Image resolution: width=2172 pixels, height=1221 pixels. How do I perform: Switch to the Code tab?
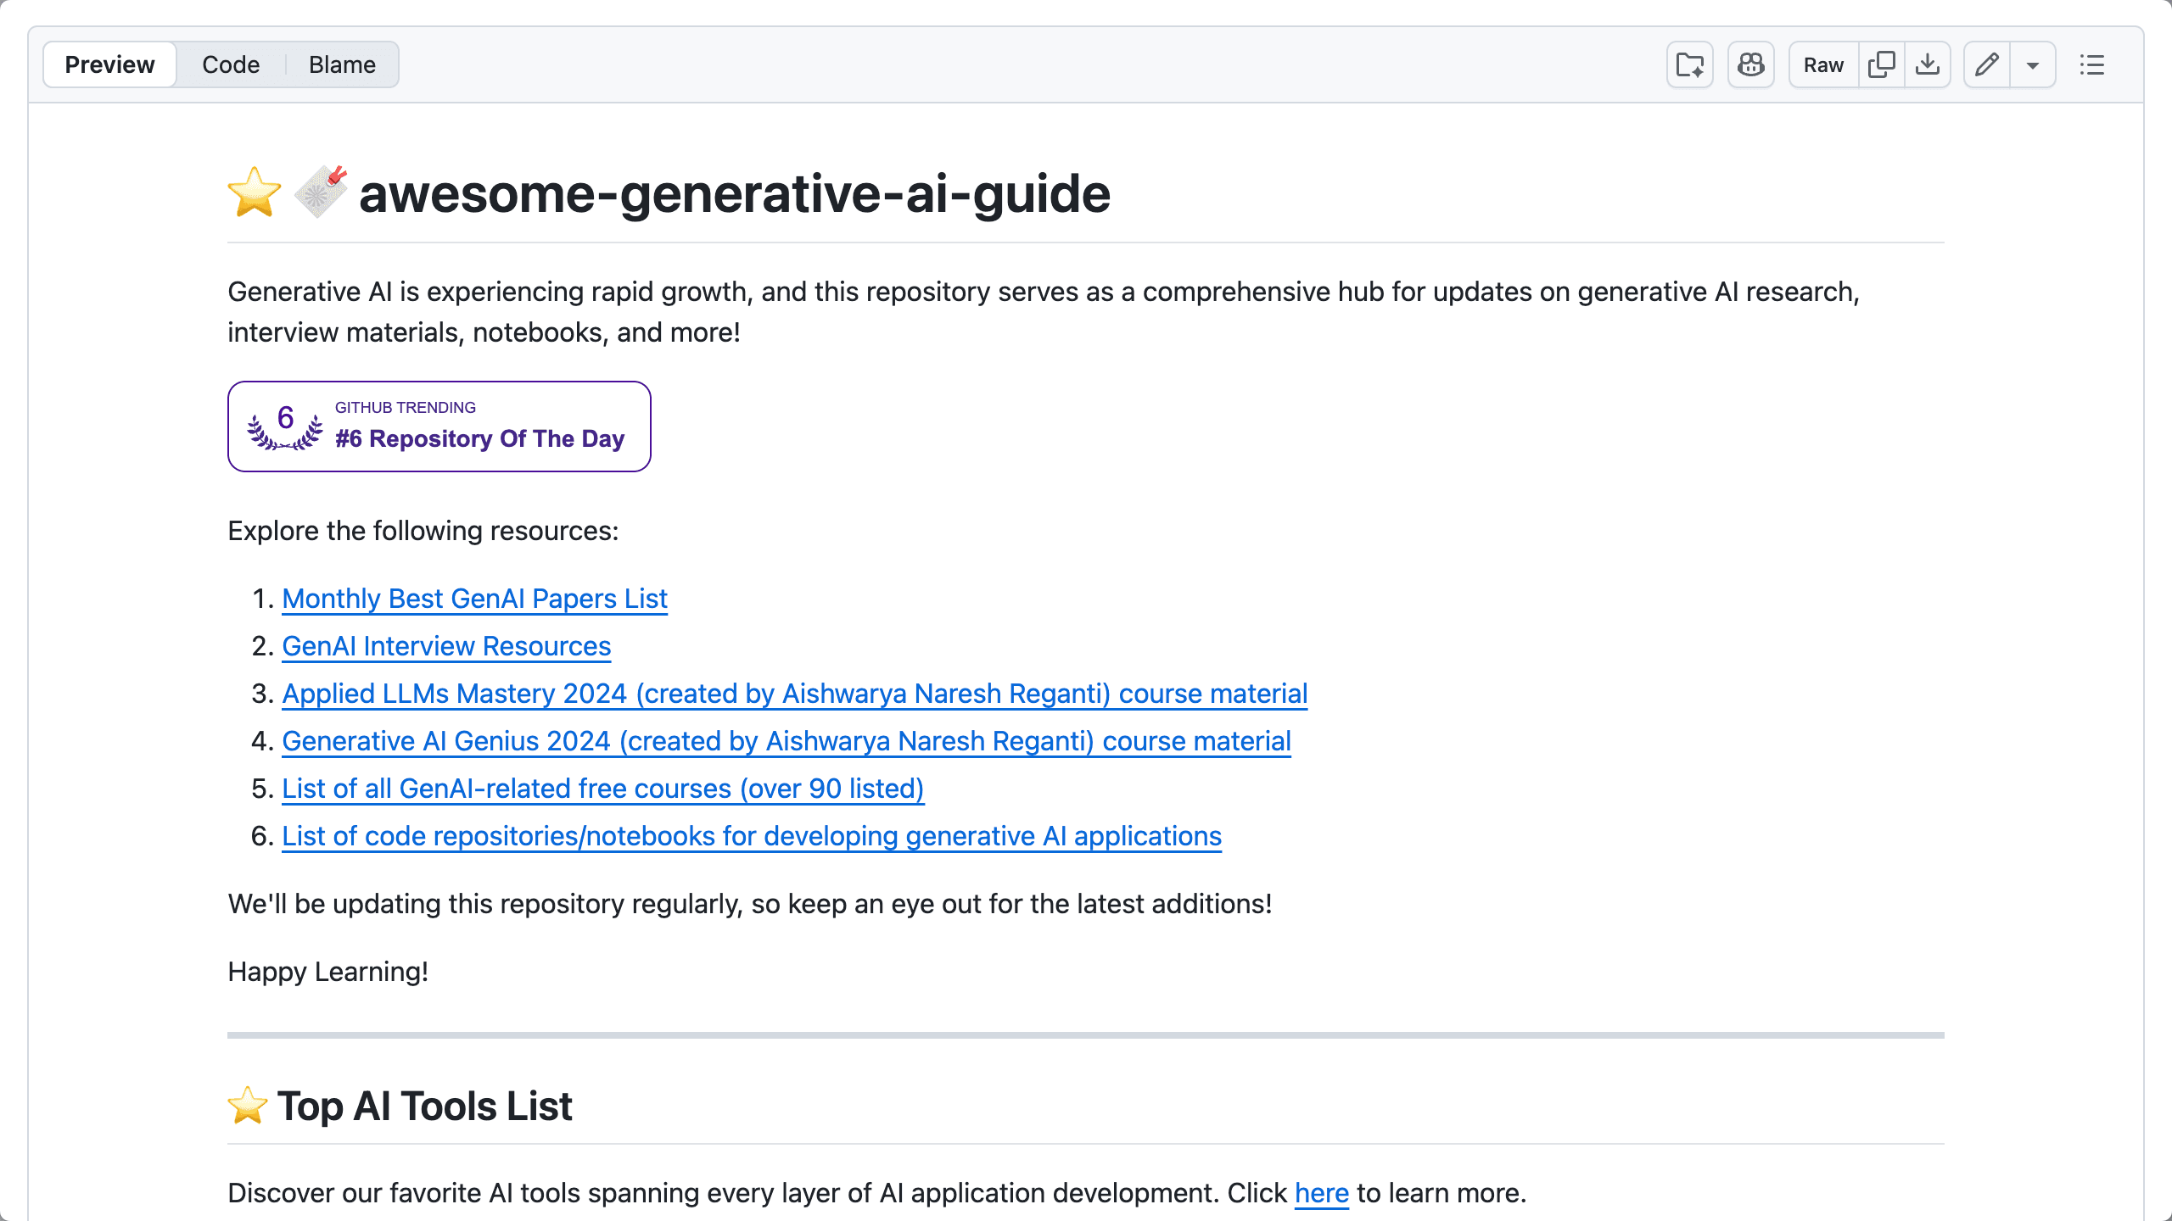pyautogui.click(x=230, y=64)
